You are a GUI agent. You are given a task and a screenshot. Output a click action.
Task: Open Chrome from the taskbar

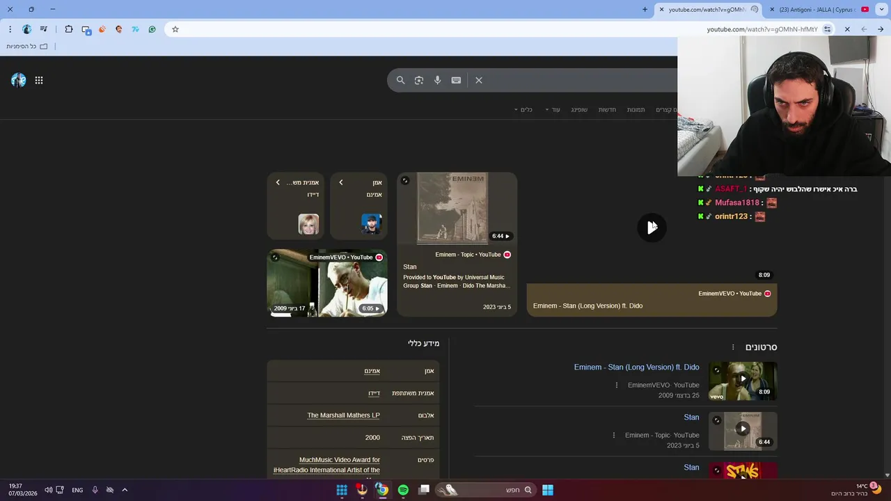coord(382,490)
